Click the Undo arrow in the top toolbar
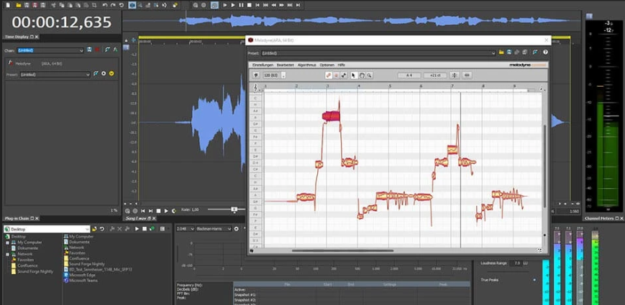The image size is (625, 305). pyautogui.click(x=105, y=5)
